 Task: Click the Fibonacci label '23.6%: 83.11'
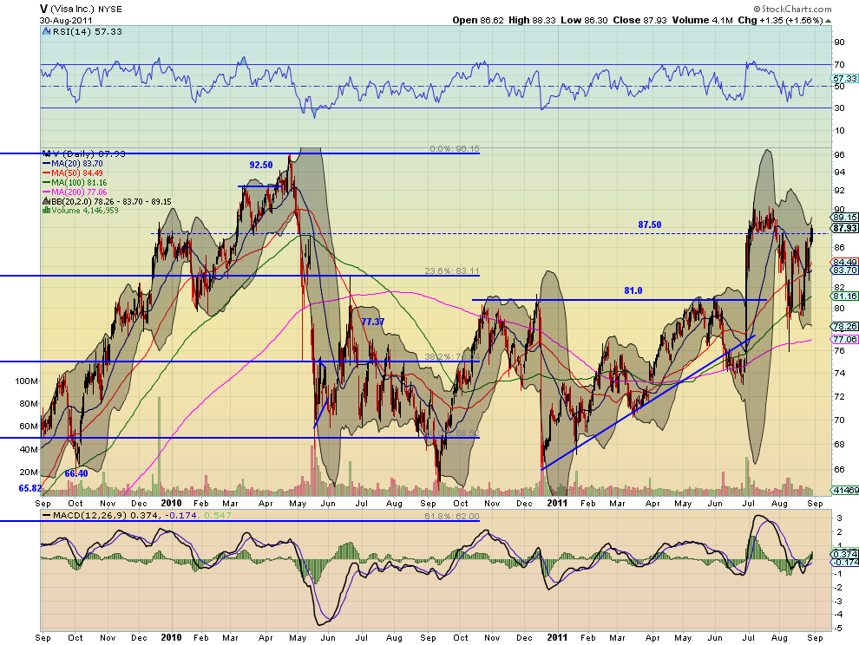452,271
